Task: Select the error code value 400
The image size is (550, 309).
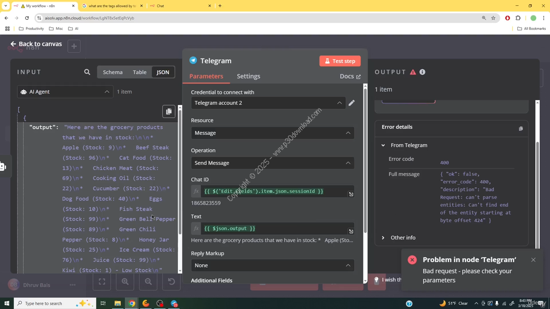Action: point(444,163)
